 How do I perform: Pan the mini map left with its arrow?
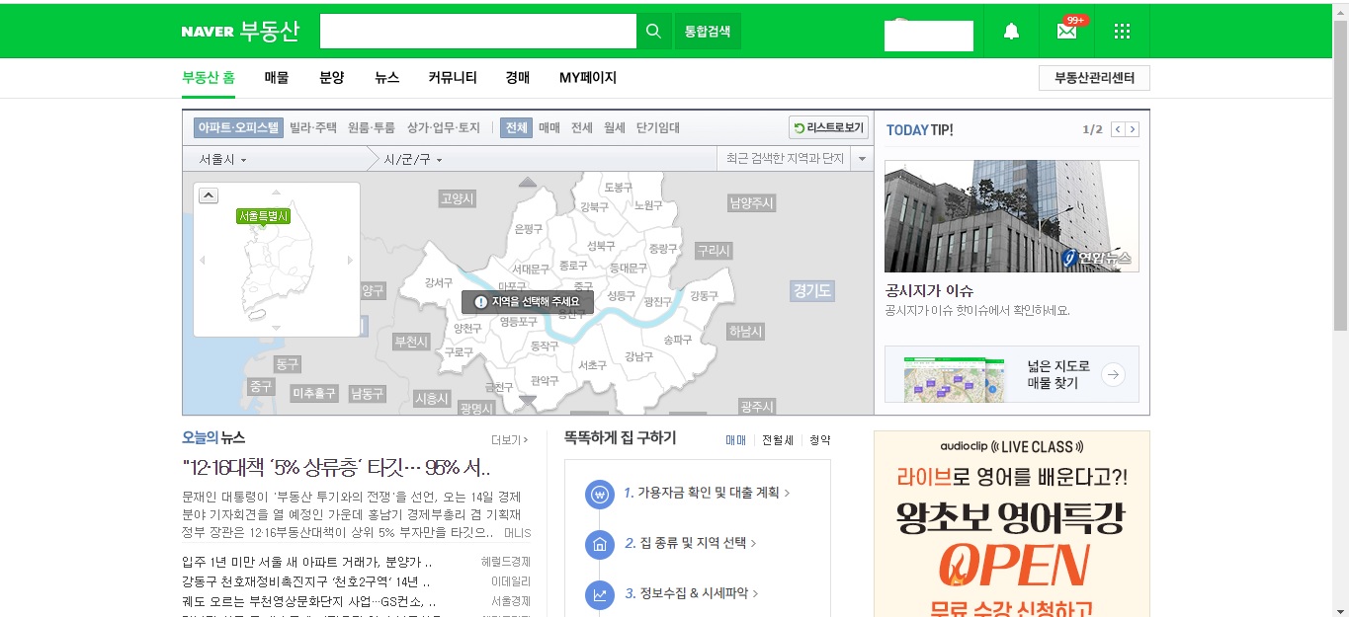tap(203, 261)
